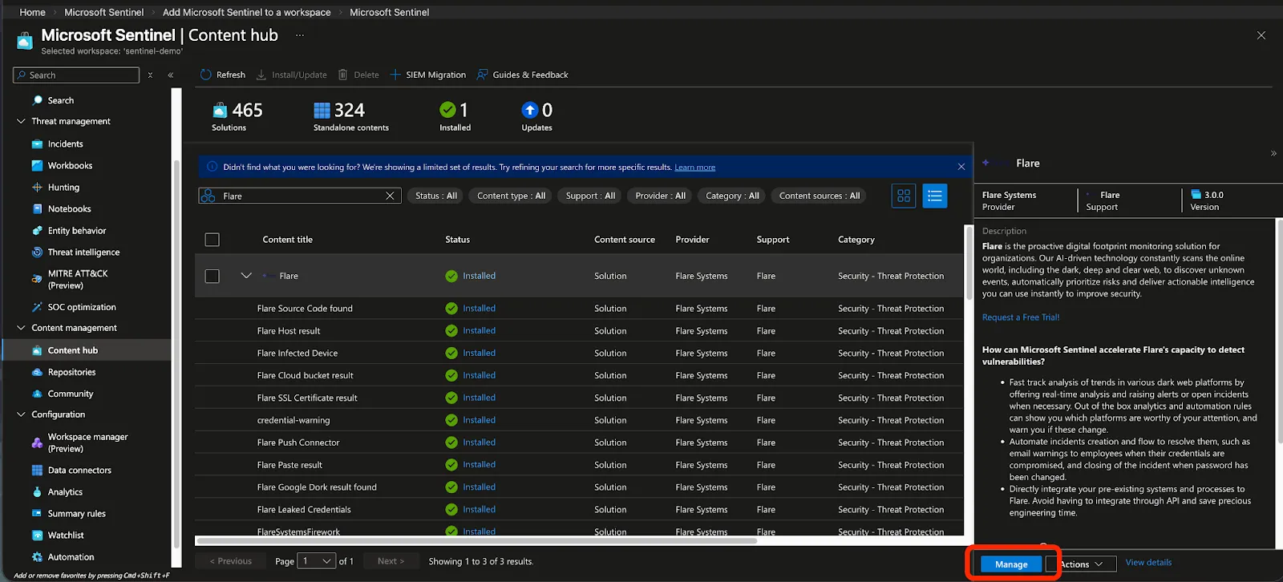Open Notebooks from the sidebar
This screenshot has height=582, width=1283.
pyautogui.click(x=69, y=209)
